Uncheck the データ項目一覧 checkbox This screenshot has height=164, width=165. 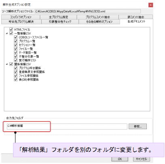(x=16, y=53)
